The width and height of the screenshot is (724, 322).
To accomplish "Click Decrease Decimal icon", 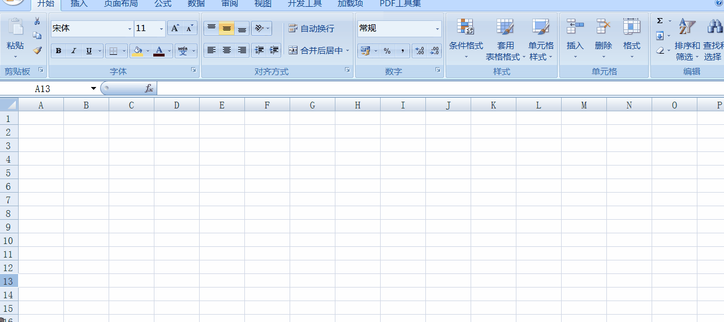I will (434, 51).
